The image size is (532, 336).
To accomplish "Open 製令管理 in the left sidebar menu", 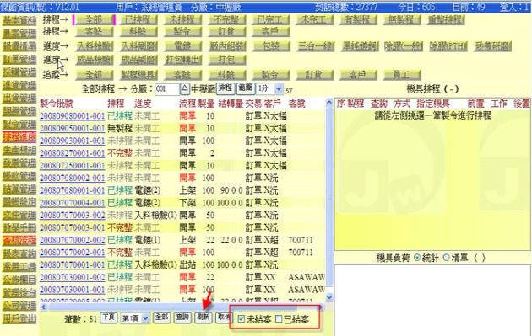I will point(19,124).
